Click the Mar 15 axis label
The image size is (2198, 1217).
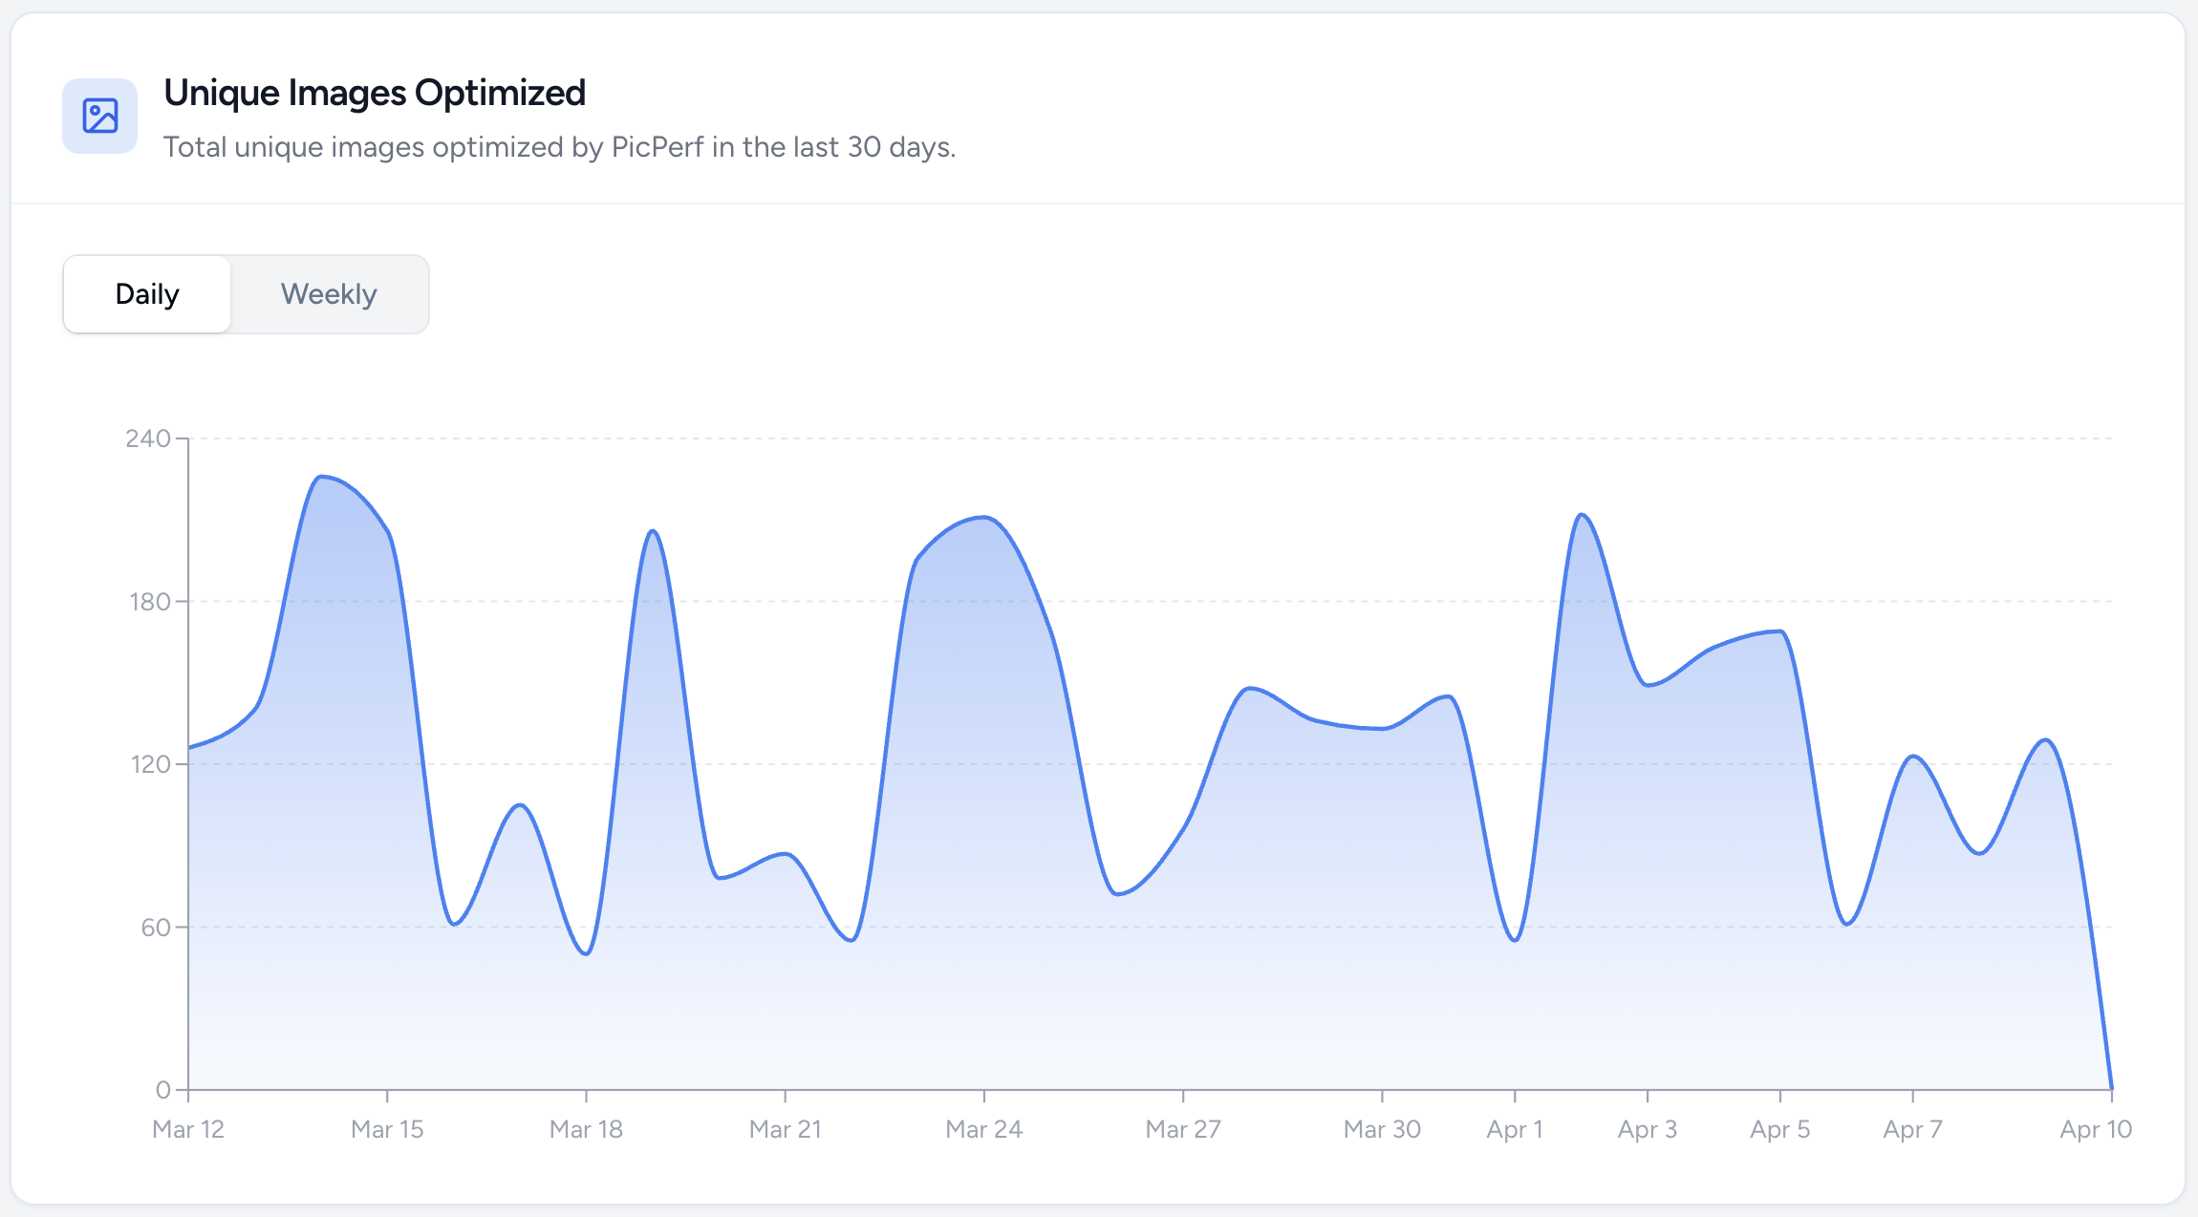pos(387,1129)
